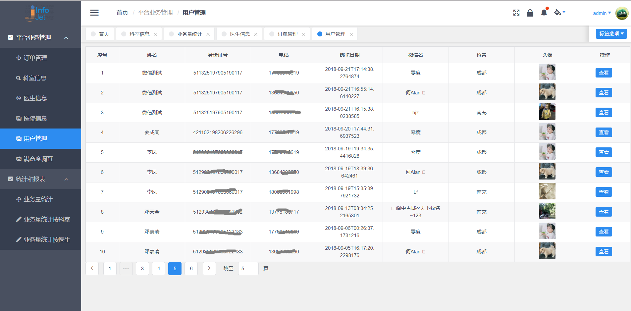Go to the previous page arrow
Viewport: 631px width, 311px height.
pos(92,269)
